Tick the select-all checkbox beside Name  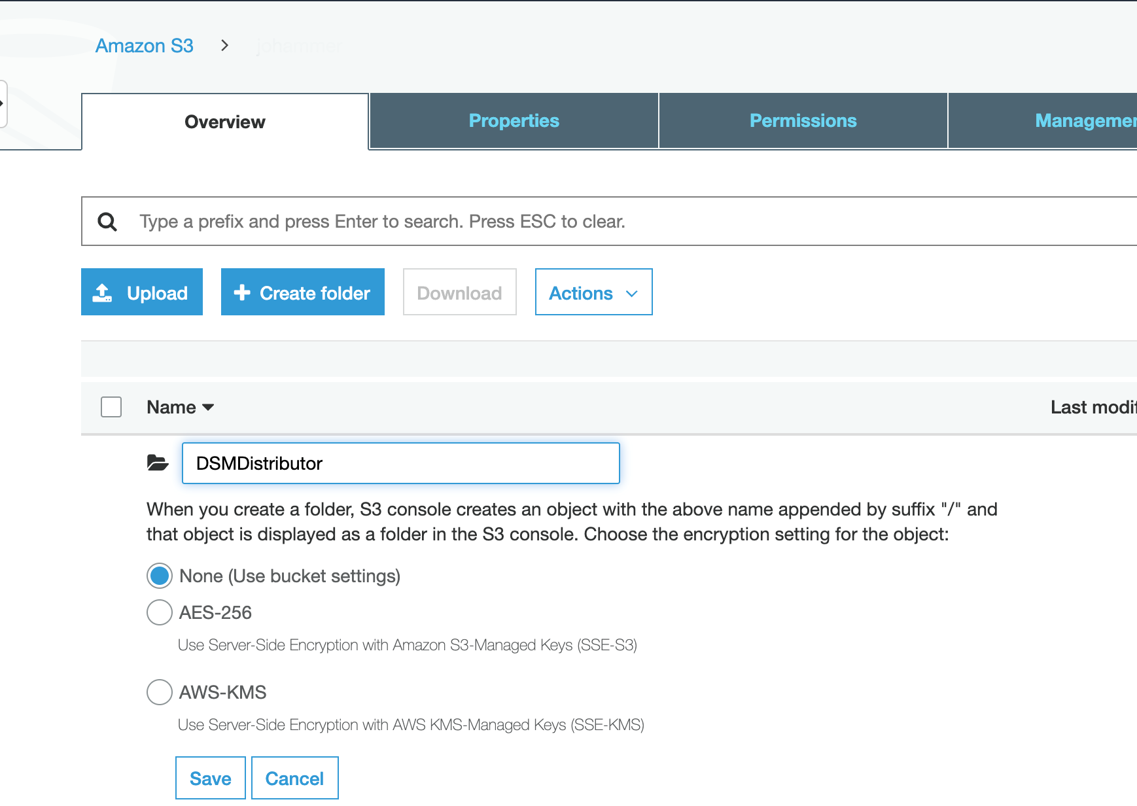tap(111, 407)
